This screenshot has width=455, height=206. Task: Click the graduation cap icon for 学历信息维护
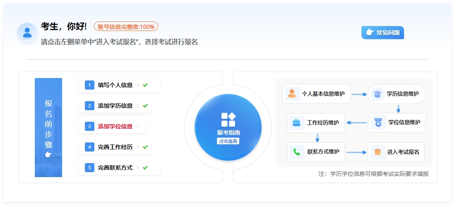tap(377, 94)
